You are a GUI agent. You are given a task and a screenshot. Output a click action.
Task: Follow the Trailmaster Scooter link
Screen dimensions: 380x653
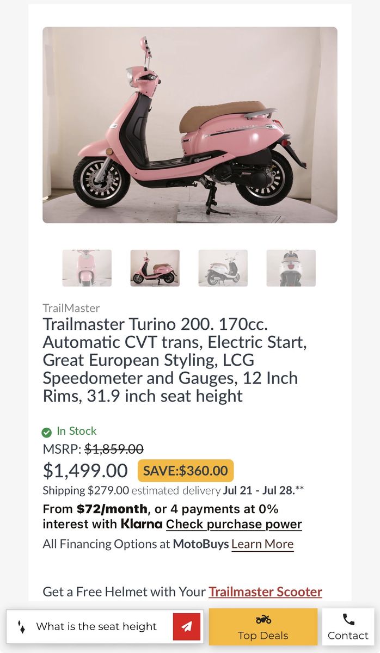[265, 592]
